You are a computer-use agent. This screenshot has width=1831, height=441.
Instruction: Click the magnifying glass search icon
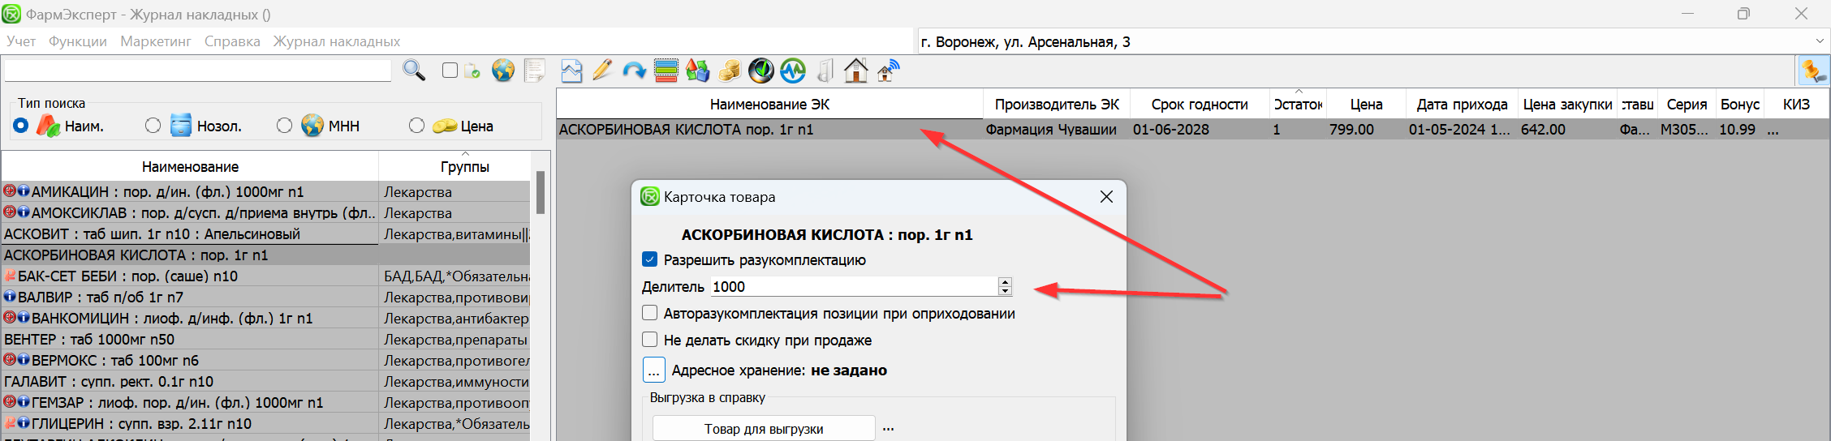414,71
